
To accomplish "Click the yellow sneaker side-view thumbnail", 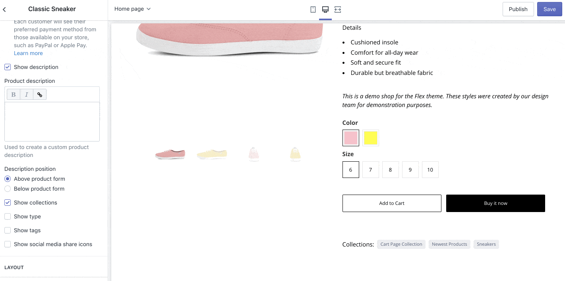I will click(x=212, y=154).
